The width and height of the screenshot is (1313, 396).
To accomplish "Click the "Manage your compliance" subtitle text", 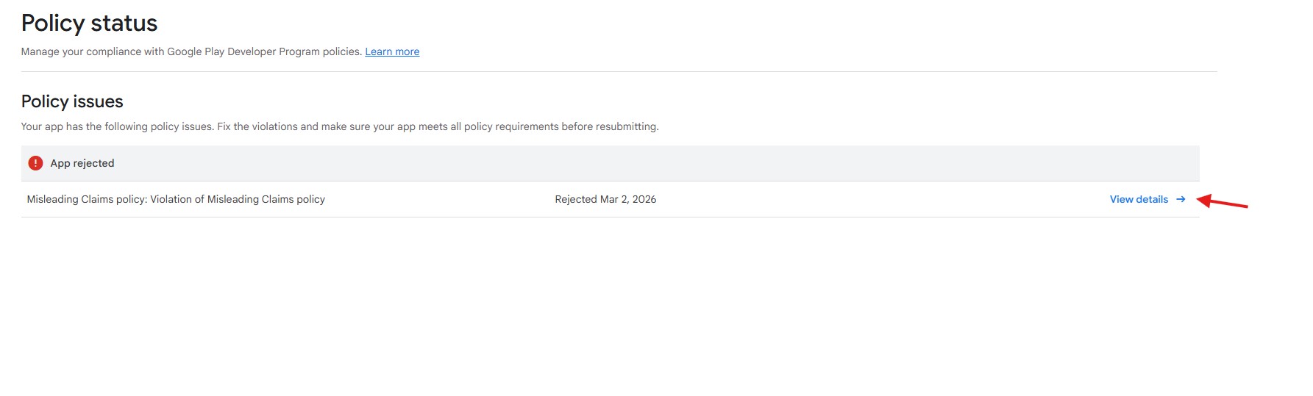I will pos(81,51).
